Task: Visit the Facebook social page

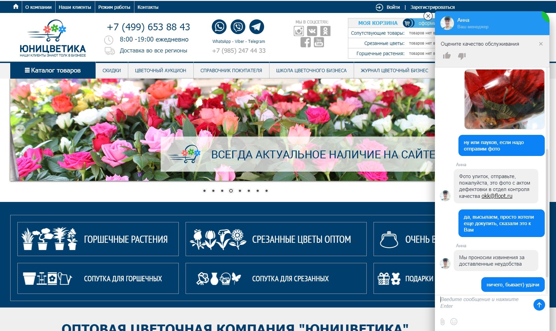Action: [x=306, y=42]
